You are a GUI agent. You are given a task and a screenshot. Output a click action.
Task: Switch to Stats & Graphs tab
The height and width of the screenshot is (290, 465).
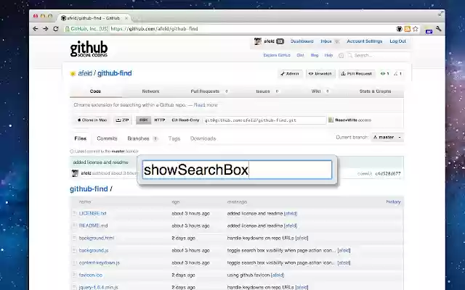coord(375,91)
